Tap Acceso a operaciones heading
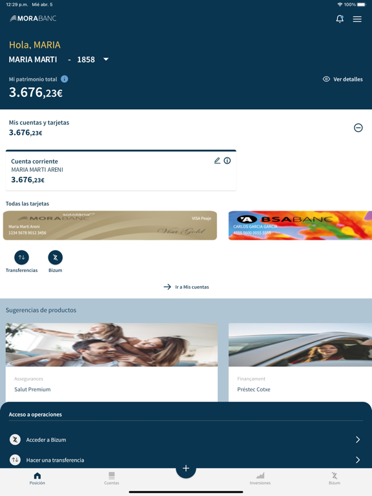Image resolution: width=372 pixels, height=496 pixels. click(36, 415)
